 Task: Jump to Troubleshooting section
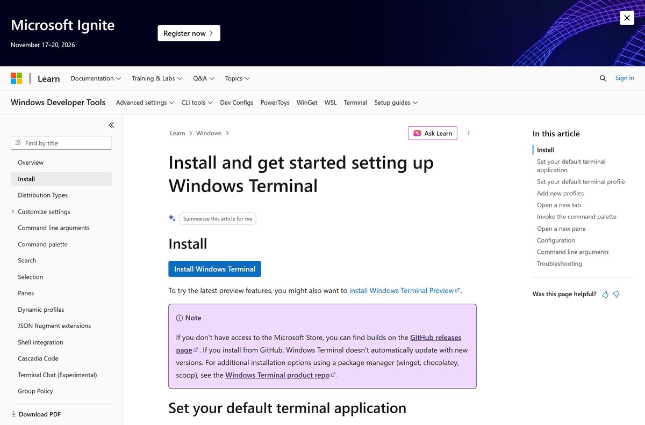(x=560, y=263)
